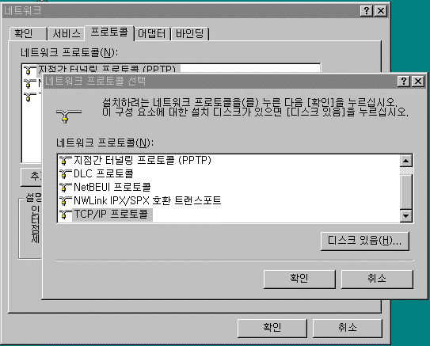Click the protocol list's scroll-down arrow
430x346 pixels.
coord(406,216)
